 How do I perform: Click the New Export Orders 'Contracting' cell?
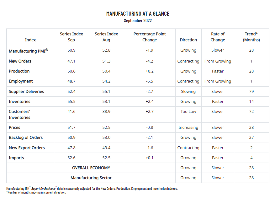coord(188,148)
